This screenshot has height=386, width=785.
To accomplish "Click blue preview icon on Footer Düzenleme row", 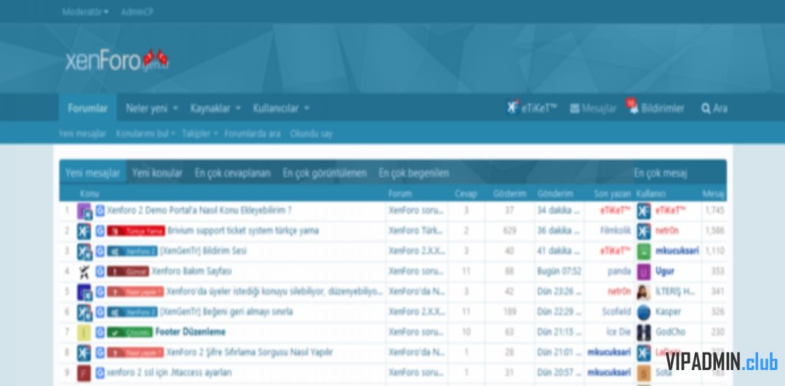I will 100,332.
